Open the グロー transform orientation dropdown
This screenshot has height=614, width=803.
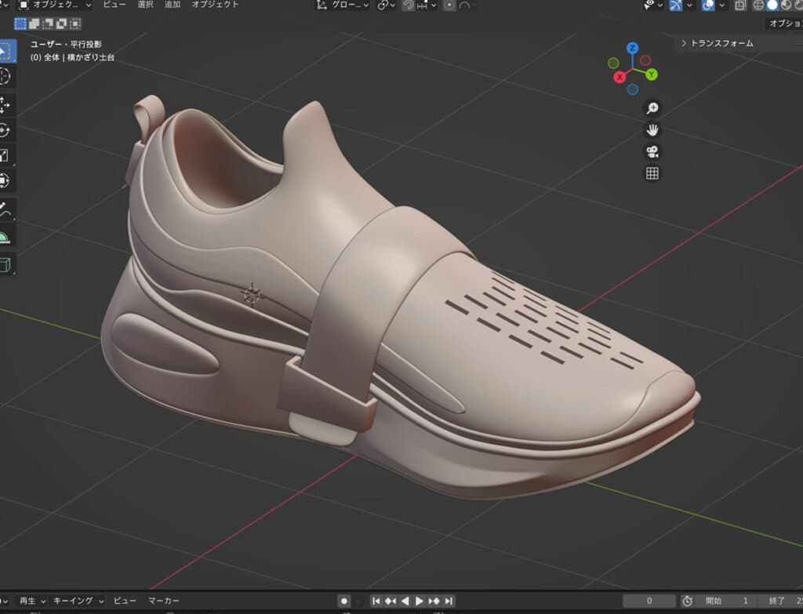click(342, 5)
